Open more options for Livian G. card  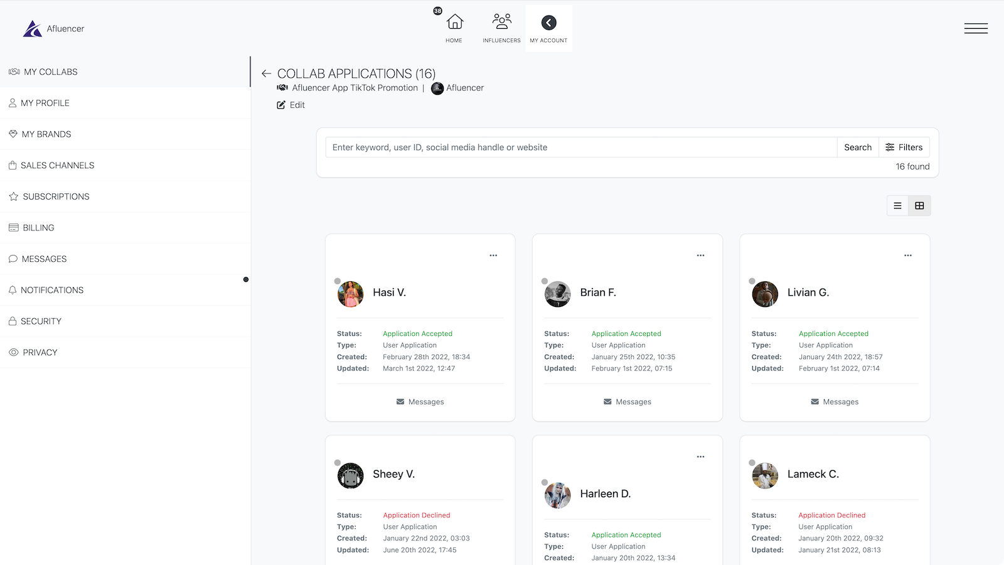908,256
